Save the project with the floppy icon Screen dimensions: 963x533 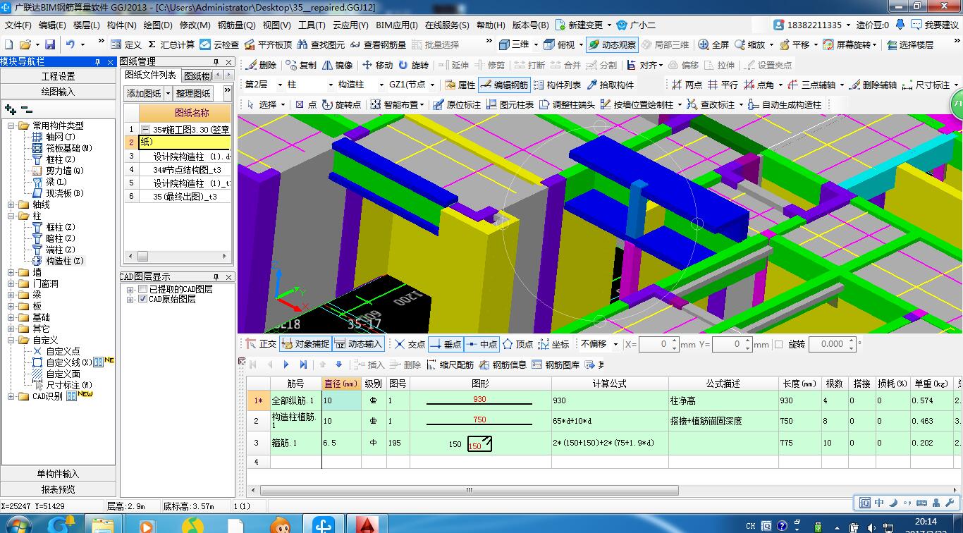tap(50, 44)
